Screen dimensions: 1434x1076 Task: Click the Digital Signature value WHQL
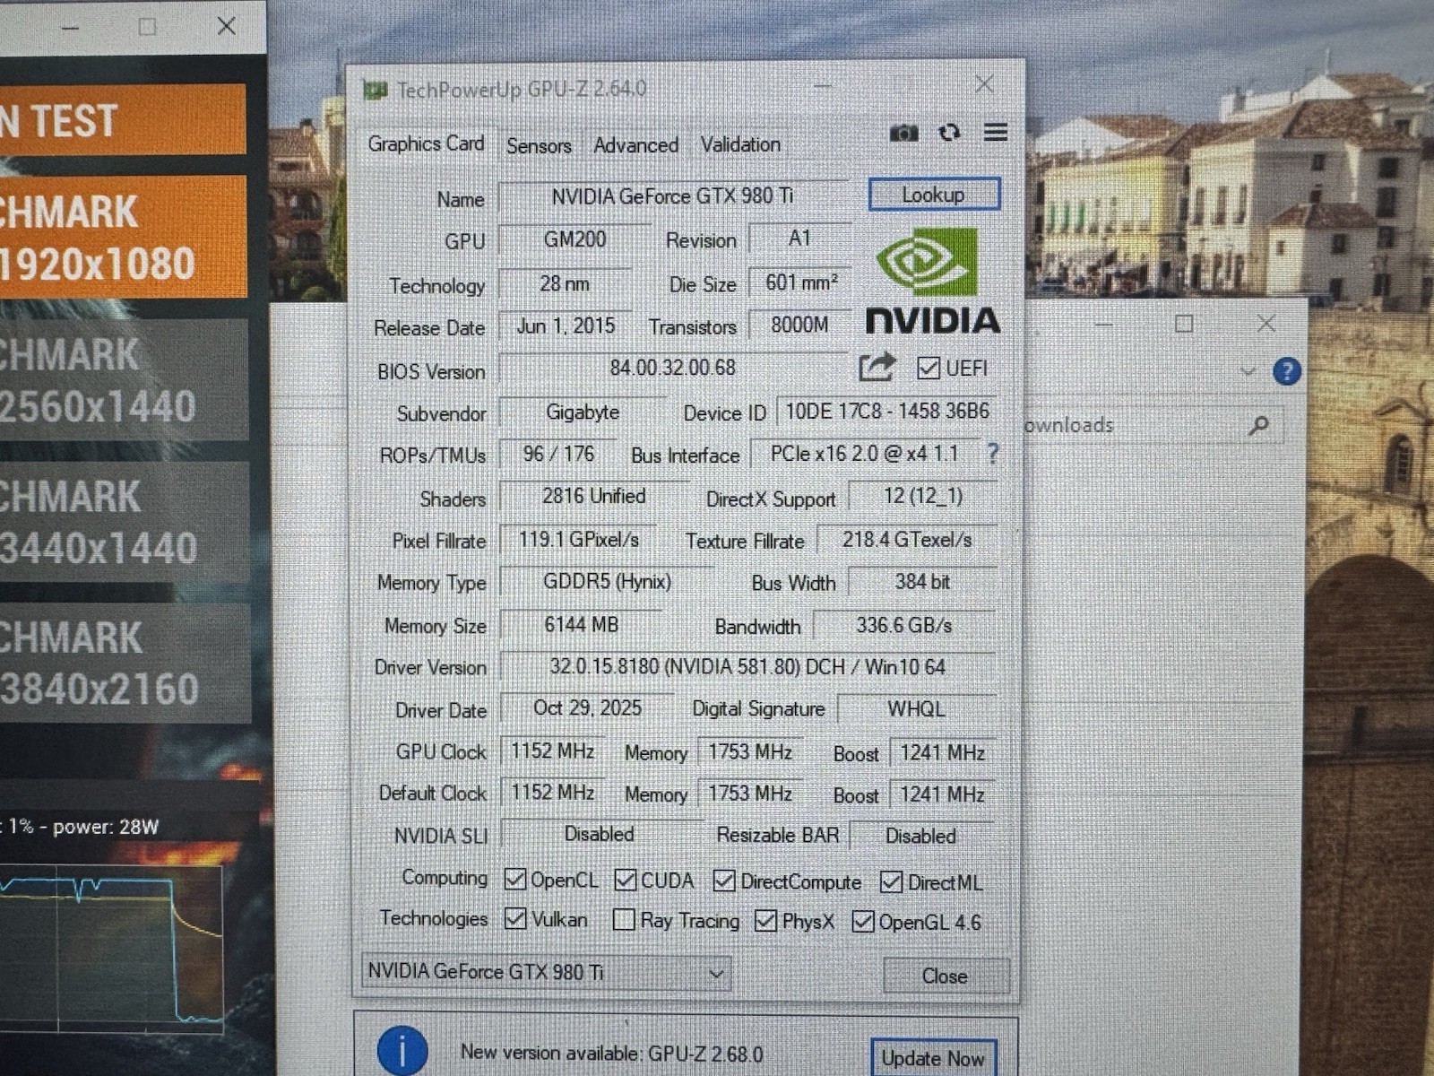(x=916, y=709)
